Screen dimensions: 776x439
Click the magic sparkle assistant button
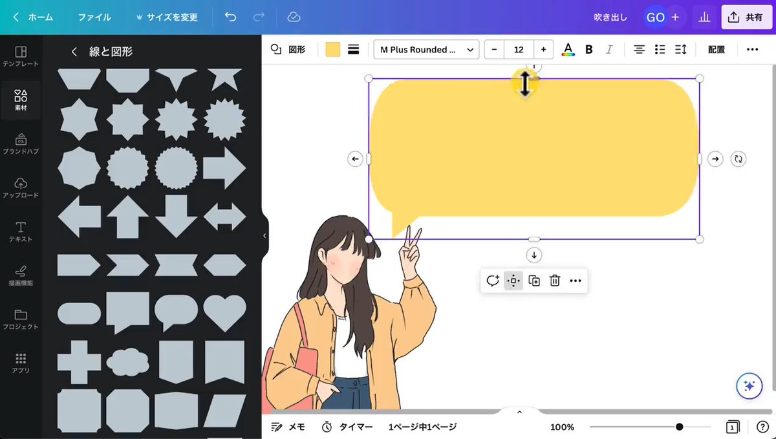pos(749,386)
